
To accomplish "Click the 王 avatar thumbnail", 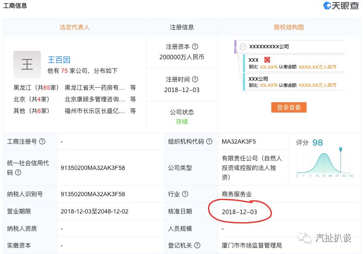I will [x=27, y=65].
